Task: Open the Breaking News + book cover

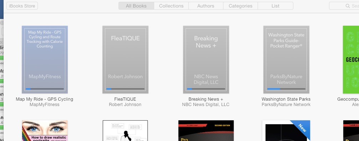Action: tap(206, 60)
